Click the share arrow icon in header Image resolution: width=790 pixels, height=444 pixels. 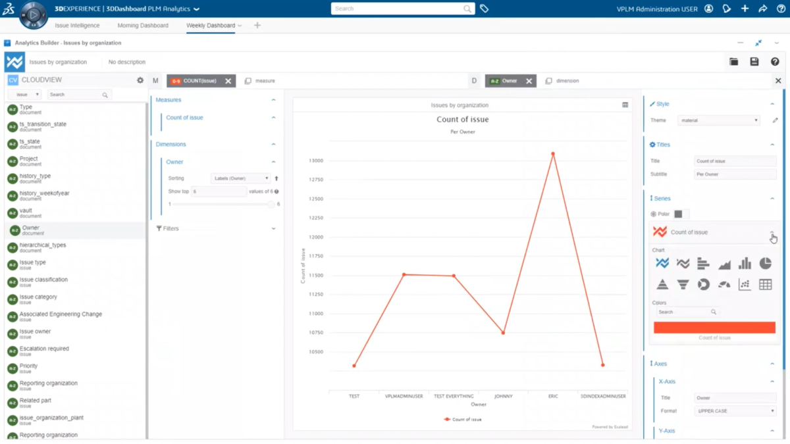[x=762, y=9]
